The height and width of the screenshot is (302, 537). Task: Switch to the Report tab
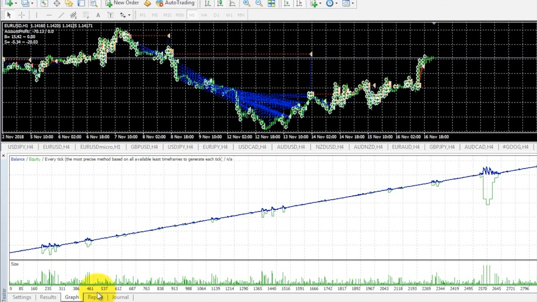pyautogui.click(x=95, y=297)
